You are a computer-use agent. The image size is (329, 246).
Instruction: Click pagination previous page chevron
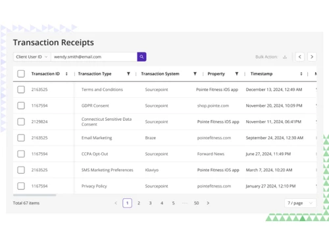coord(116,203)
